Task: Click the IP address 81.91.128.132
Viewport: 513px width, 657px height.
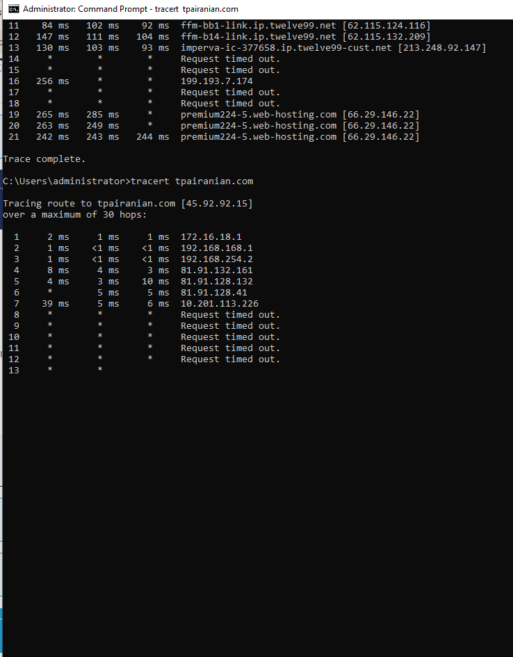Action: pyautogui.click(x=217, y=282)
